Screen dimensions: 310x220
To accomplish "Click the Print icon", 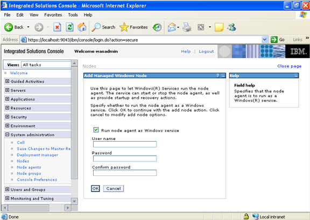I will (x=187, y=27).
